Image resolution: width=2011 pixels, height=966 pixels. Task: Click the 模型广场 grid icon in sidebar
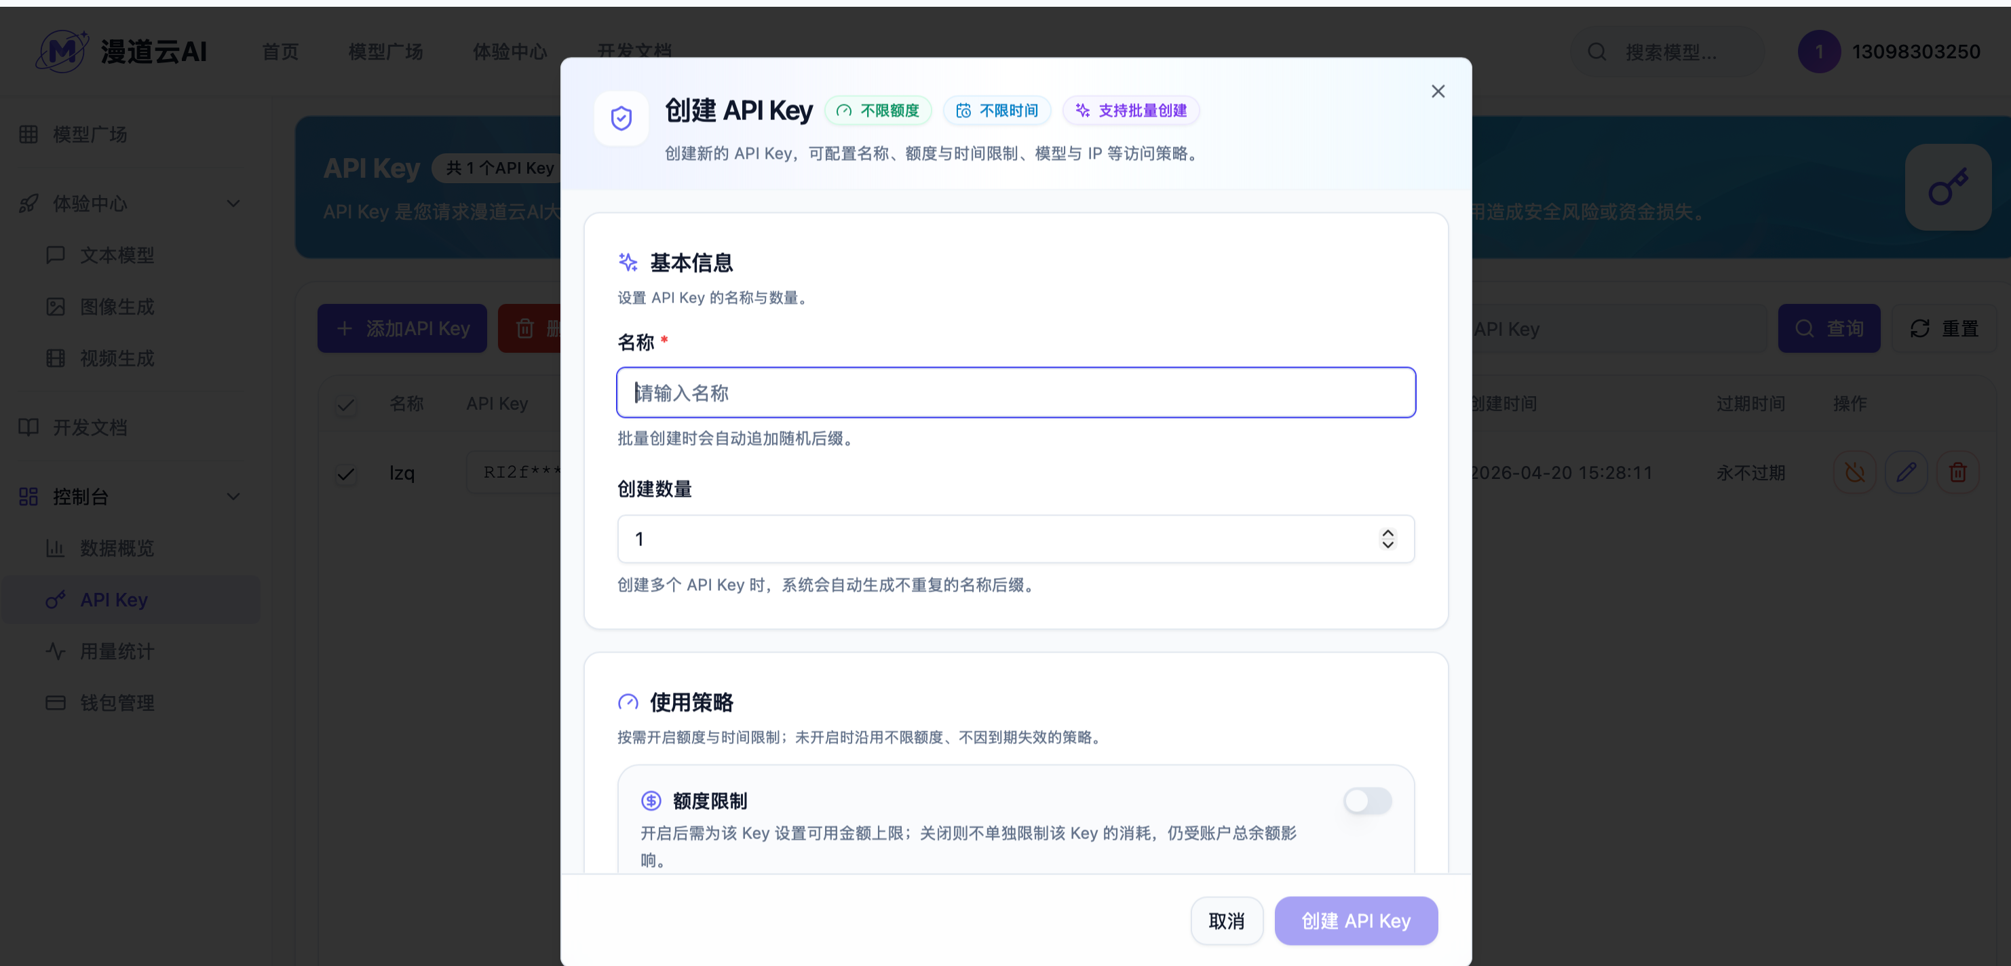[28, 134]
